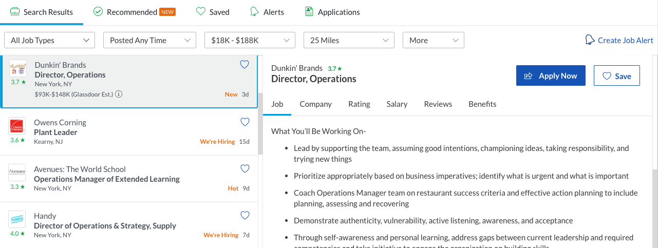Click the What You'll Be Working On- heading
Screen dimensions: 658x248
tap(318, 131)
